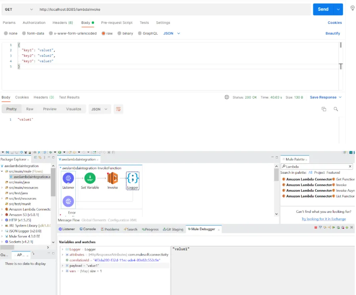356x295 pixels.
Task: Open the response JSON format dropdown
Action: pyautogui.click(x=99, y=109)
